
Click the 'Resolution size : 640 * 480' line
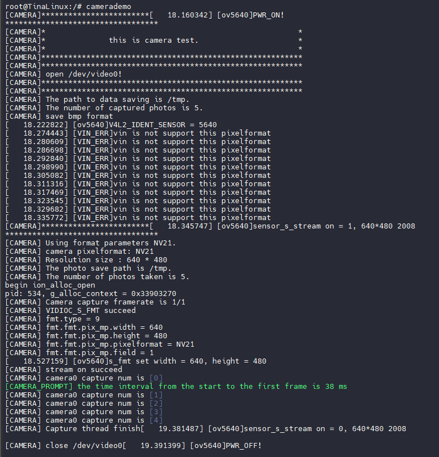coord(86,259)
